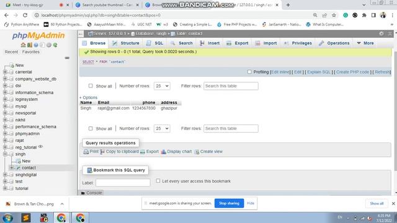The width and height of the screenshot is (397, 223).
Task: Reload the browser page
Action: coord(25,15)
